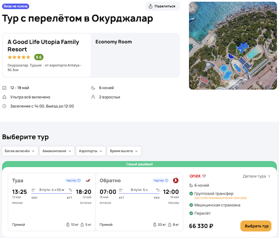Click the Чартер info badge on Туда flight
The image size is (279, 238).
pos(73,180)
